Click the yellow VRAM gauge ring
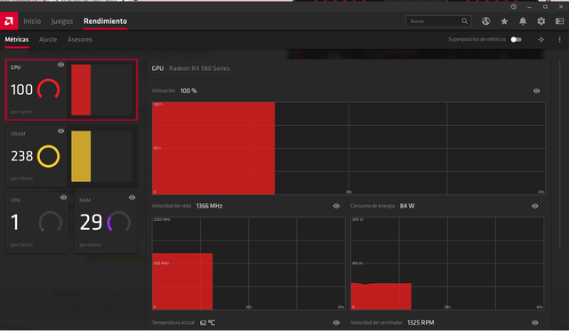569x331 pixels. click(49, 156)
